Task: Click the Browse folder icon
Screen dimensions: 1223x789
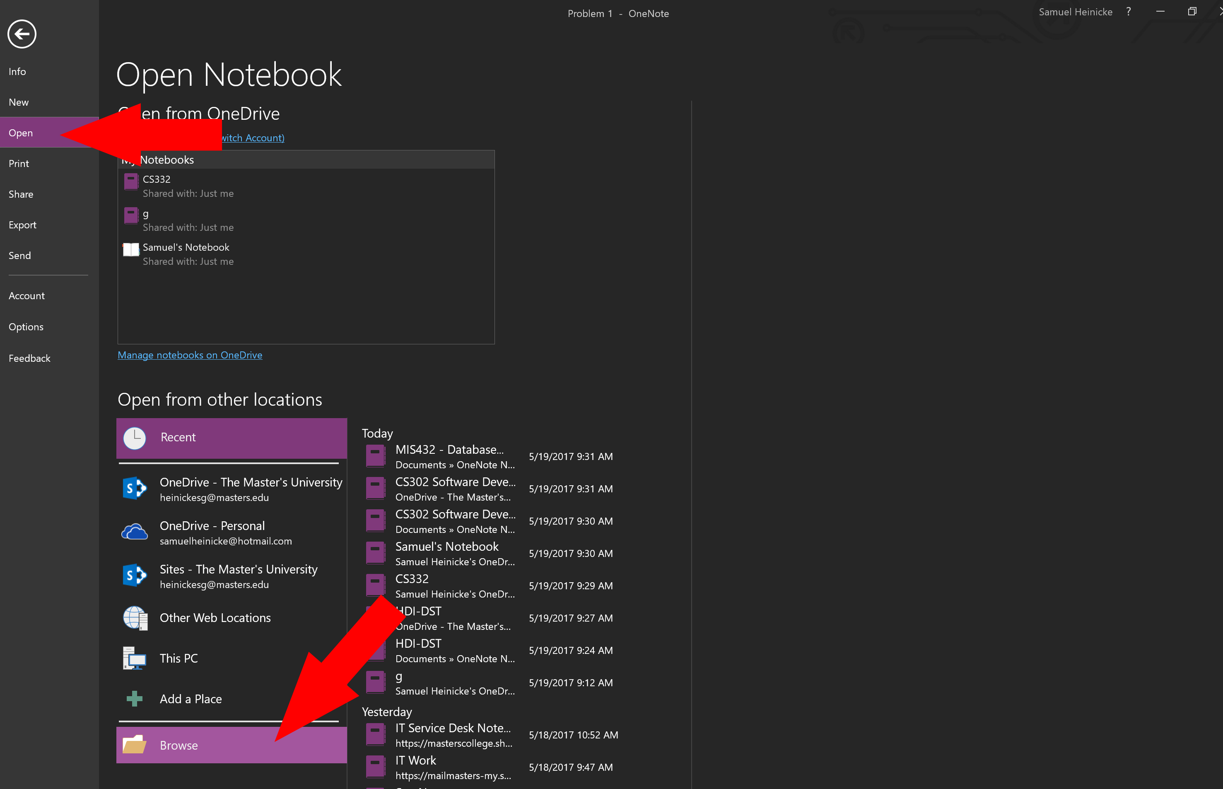Action: (x=135, y=745)
